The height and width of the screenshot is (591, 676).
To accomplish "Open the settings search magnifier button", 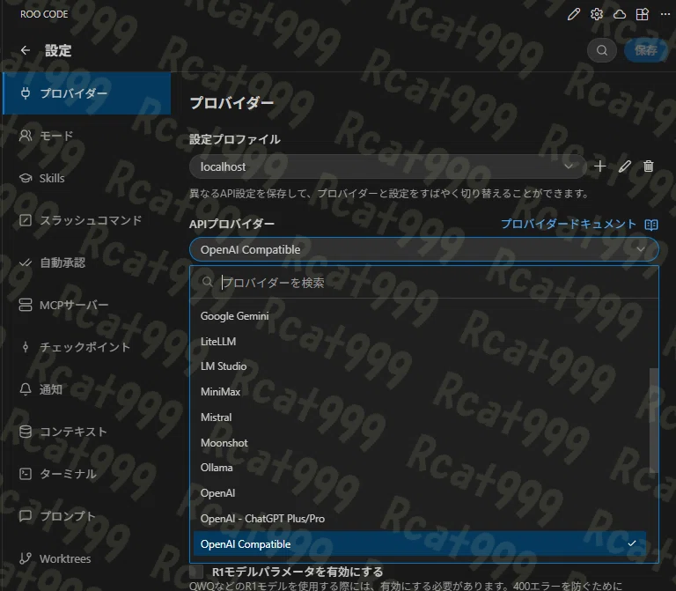I will [x=602, y=50].
